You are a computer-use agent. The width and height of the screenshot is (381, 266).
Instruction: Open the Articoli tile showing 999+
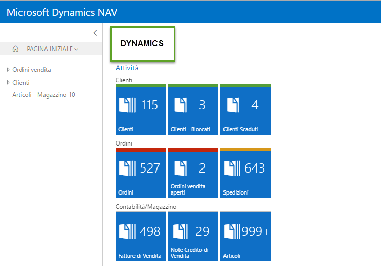pyautogui.click(x=245, y=236)
